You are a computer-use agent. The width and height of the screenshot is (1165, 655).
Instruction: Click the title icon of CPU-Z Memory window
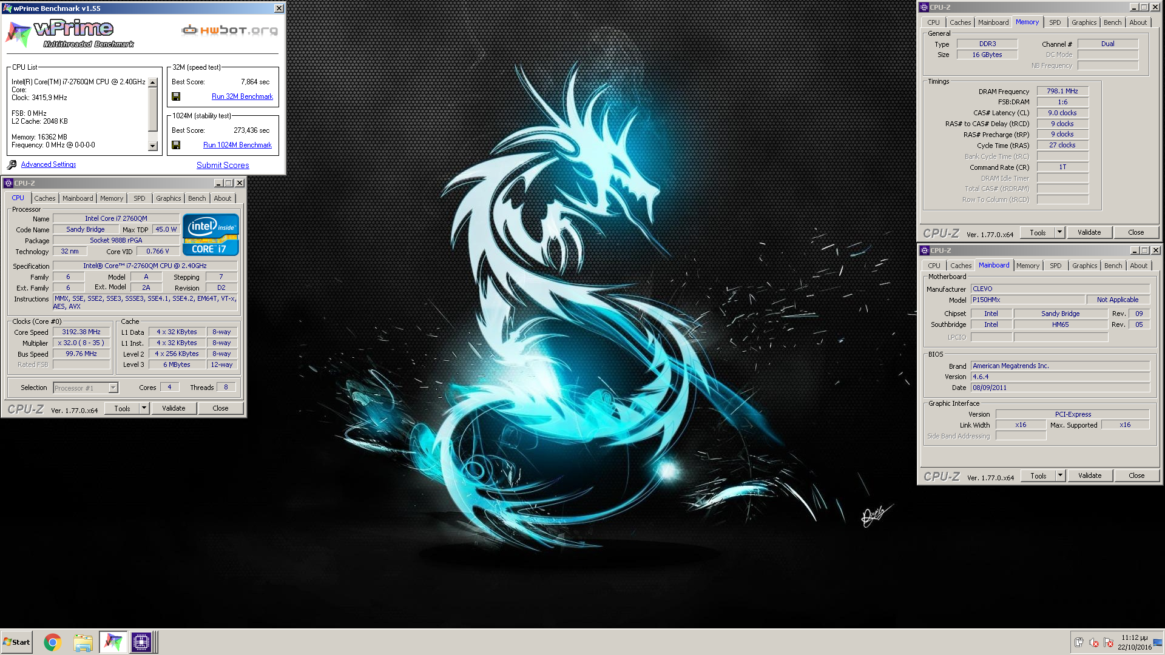[924, 7]
